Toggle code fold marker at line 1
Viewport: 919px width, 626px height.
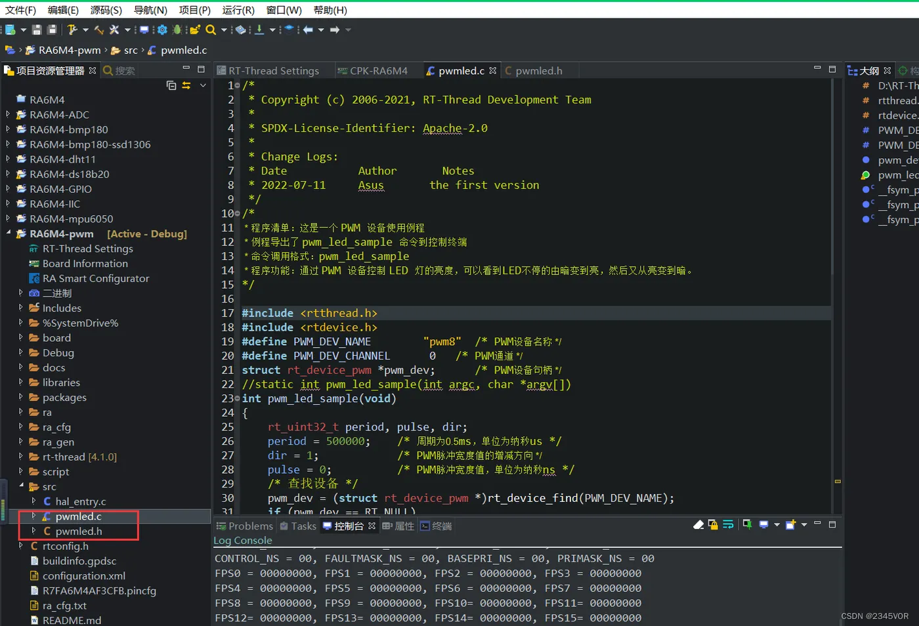point(237,86)
